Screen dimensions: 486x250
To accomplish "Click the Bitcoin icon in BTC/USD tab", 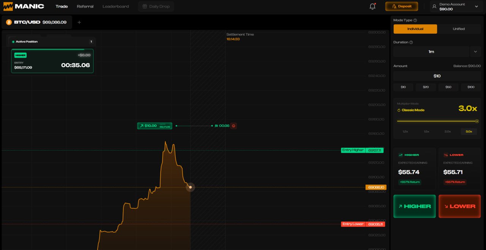I will pos(9,22).
